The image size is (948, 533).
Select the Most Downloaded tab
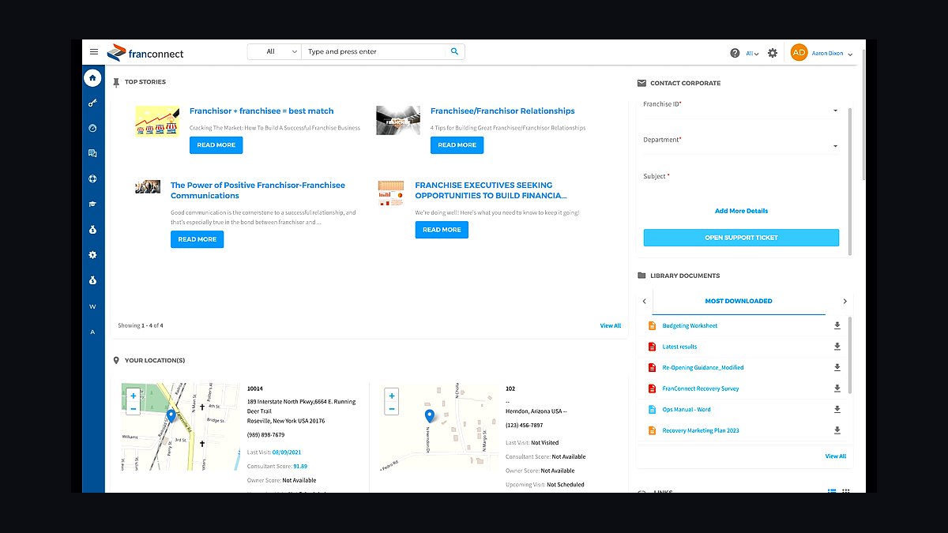(x=739, y=301)
